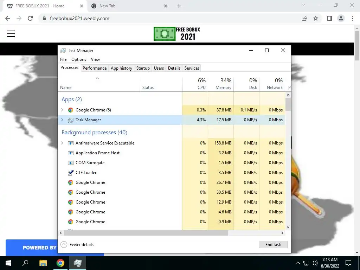Open the network tray icon
This screenshot has width=360, height=270.
306,263
